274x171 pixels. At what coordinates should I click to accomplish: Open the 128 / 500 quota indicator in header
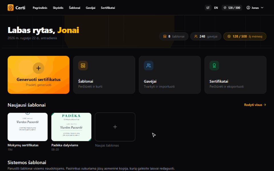click(x=232, y=8)
